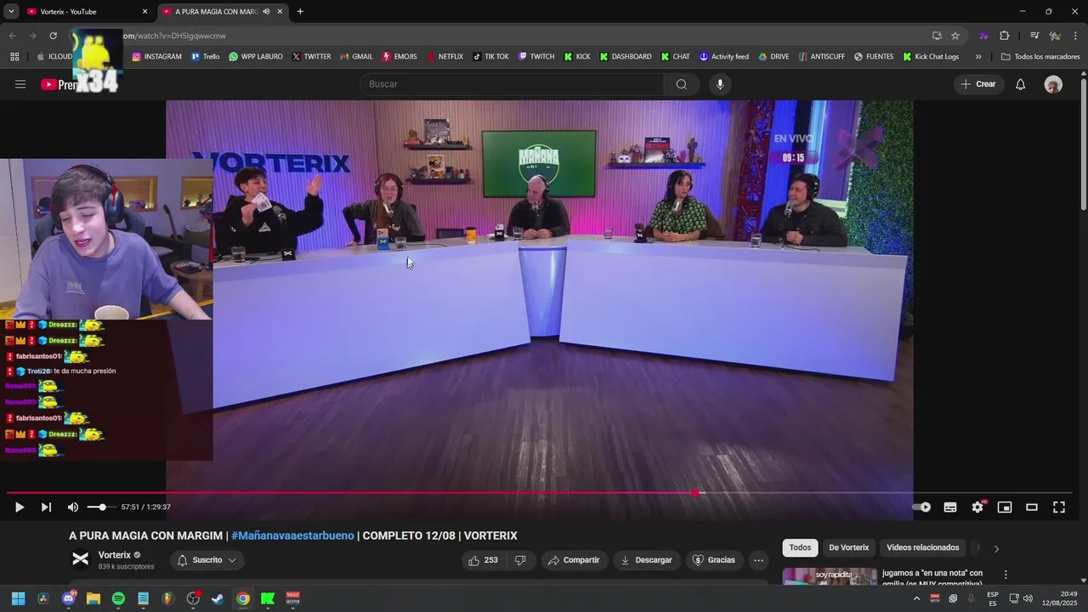The height and width of the screenshot is (612, 1088).
Task: Open player settings gear
Action: tap(977, 507)
